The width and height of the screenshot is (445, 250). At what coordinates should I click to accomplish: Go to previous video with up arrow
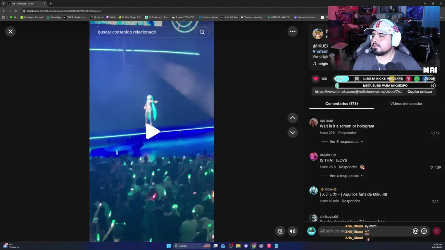(x=293, y=118)
